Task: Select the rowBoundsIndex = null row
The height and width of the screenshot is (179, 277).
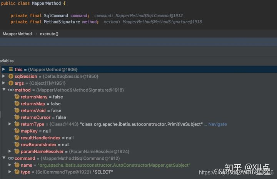Action: click(138, 144)
